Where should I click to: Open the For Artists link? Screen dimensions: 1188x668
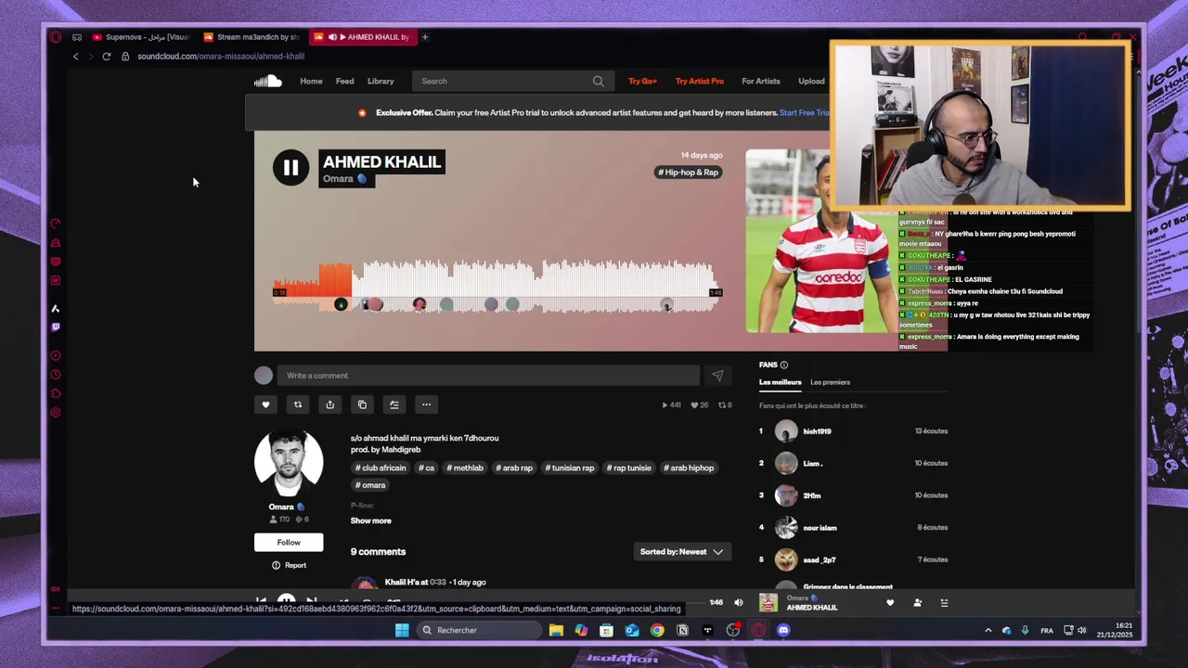click(x=760, y=82)
